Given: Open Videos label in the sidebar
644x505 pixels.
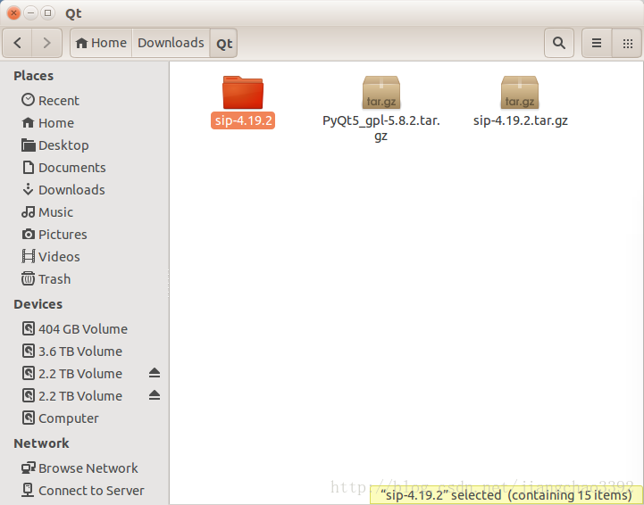Looking at the screenshot, I should click(59, 256).
